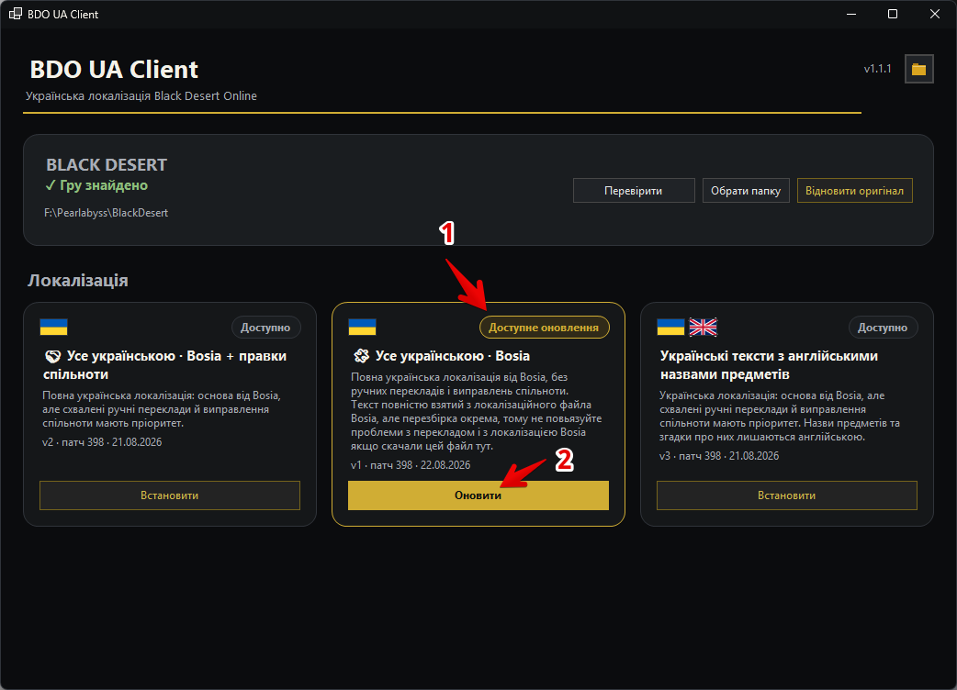Click version text v3 · патч 398 · 21.08.2026
This screenshot has width=957, height=690.
719,456
